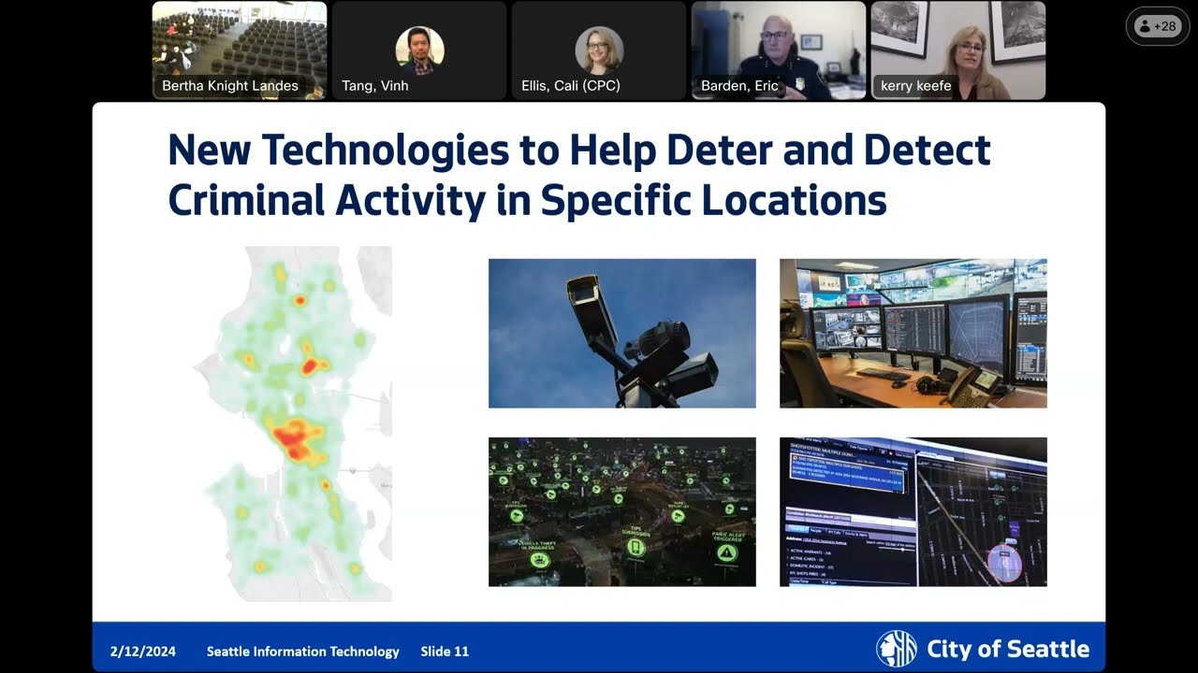
Task: Click the person icon in participant counter
Action: click(1146, 26)
